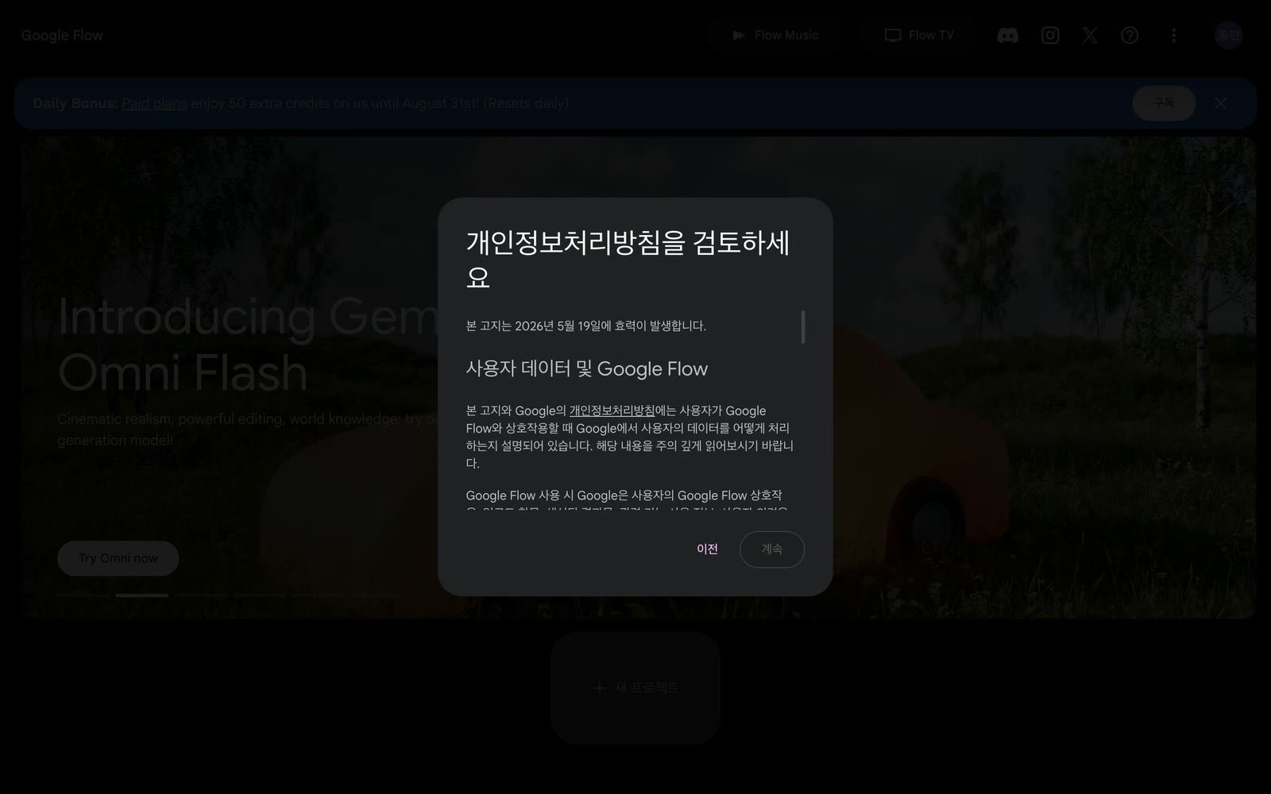Click the Flow Music button
This screenshot has height=794, width=1271.
pos(775,35)
